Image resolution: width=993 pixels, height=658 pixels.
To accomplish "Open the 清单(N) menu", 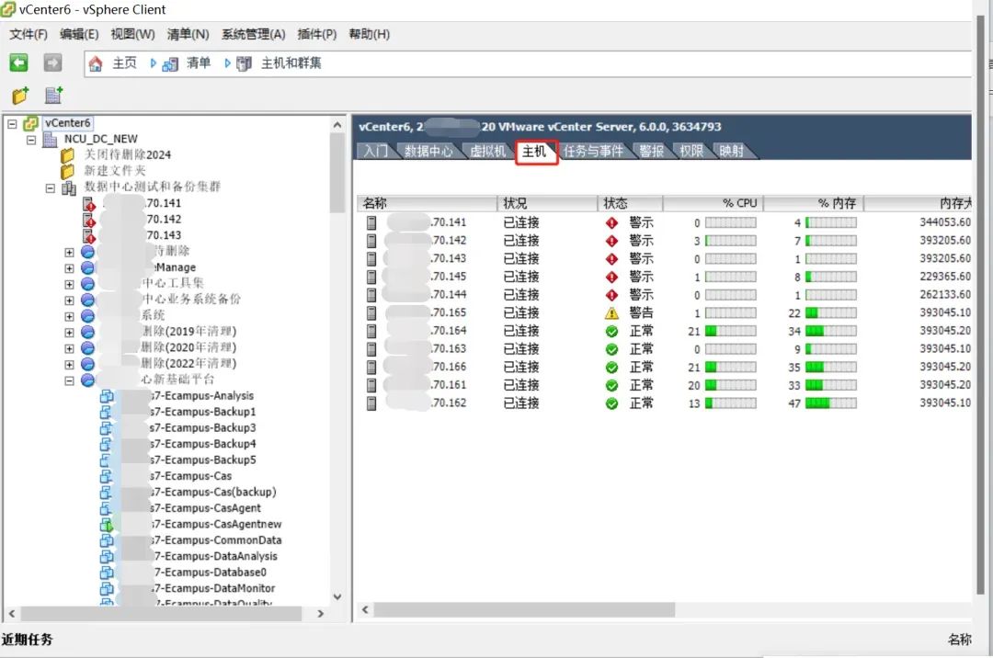I will click(188, 34).
